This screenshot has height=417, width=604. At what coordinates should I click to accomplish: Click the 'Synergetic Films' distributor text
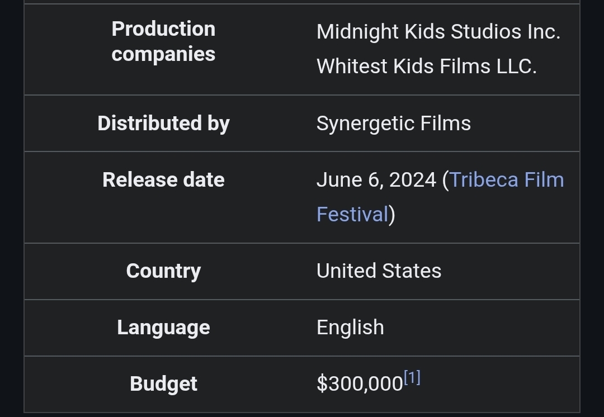pyautogui.click(x=393, y=124)
